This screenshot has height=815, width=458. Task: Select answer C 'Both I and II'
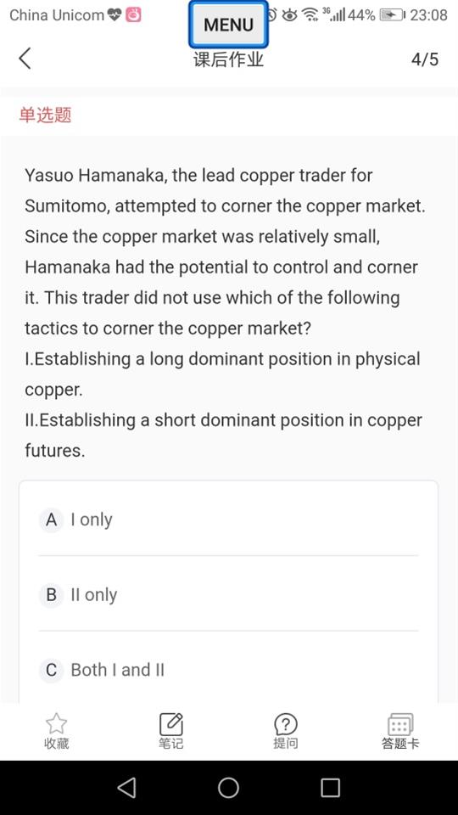[x=228, y=670]
